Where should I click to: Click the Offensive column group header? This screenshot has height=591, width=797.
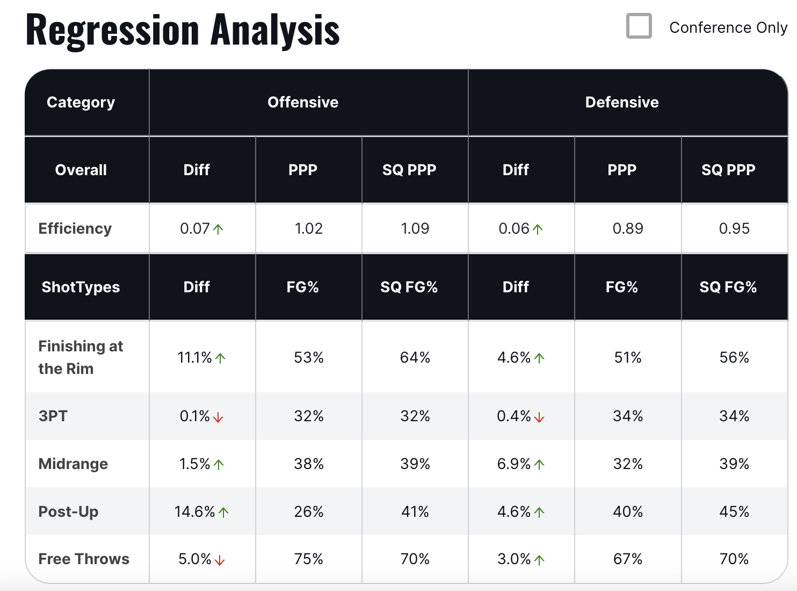(303, 102)
